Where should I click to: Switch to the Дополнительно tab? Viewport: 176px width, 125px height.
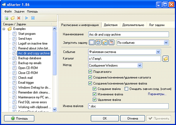[x=133, y=25]
